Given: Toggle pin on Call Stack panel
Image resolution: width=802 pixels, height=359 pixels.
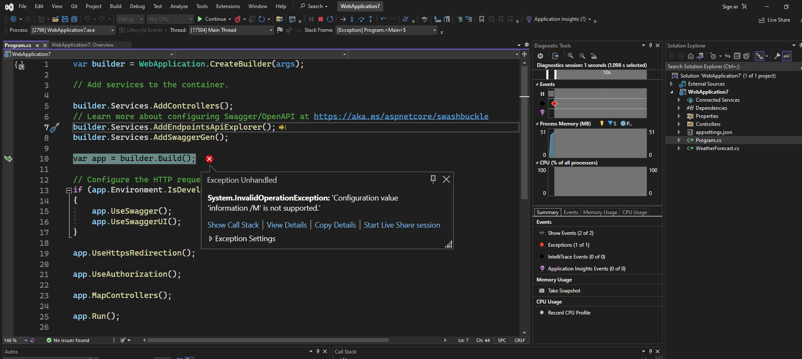Looking at the screenshot, I should click(x=650, y=351).
